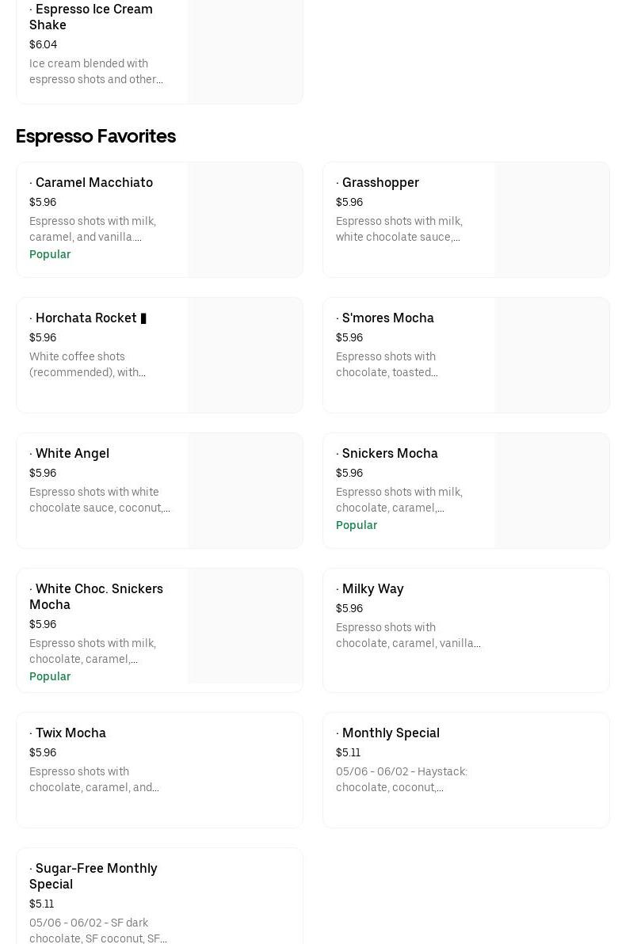This screenshot has height=944, width=637.
Task: Select the White Angel image placeholder
Action: click(245, 491)
